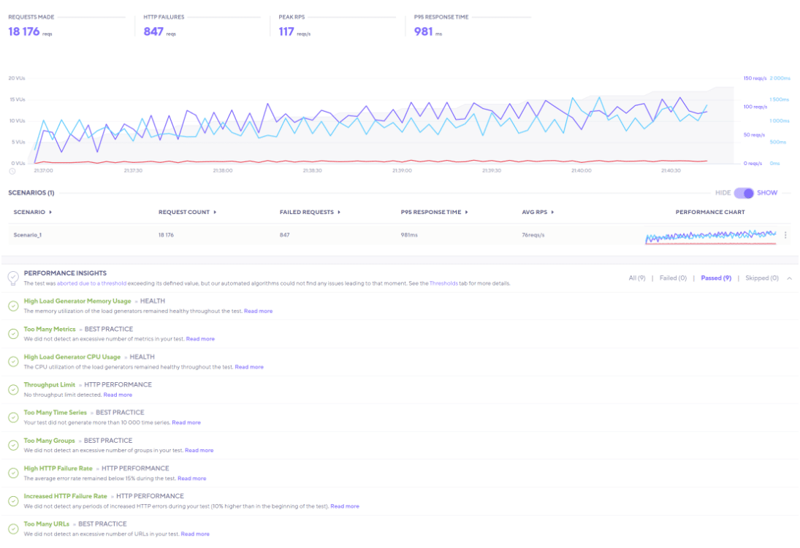The width and height of the screenshot is (800, 548).
Task: Click the 2 000ms axis label
Action: pos(780,78)
